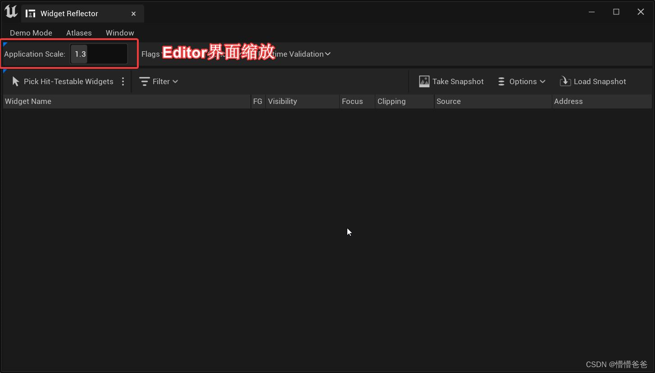
Task: Expand the Validation flags dropdown
Action: tap(327, 54)
